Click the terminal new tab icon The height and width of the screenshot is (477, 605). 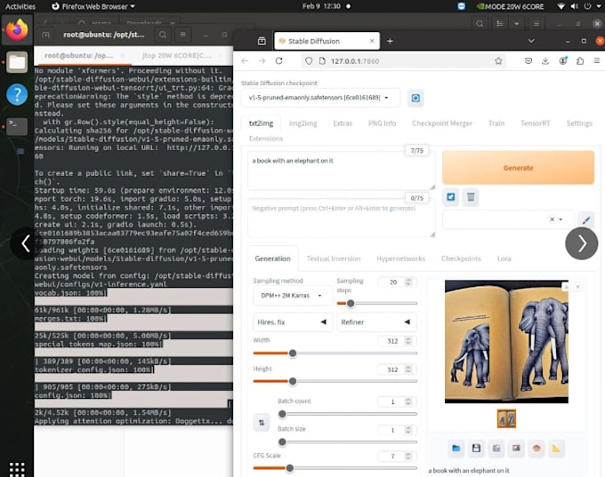tap(45, 35)
